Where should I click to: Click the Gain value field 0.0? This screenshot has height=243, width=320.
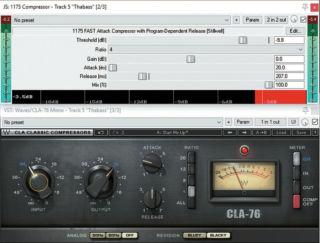pyautogui.click(x=289, y=59)
